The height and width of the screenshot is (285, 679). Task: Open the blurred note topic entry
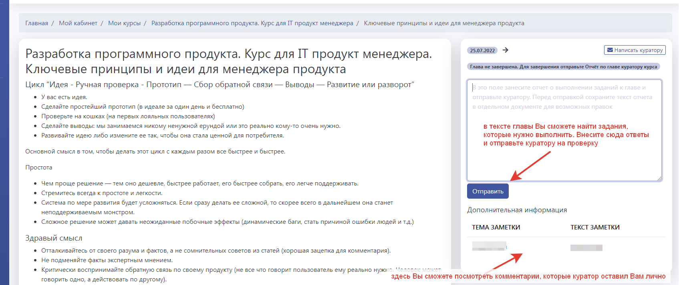489,246
